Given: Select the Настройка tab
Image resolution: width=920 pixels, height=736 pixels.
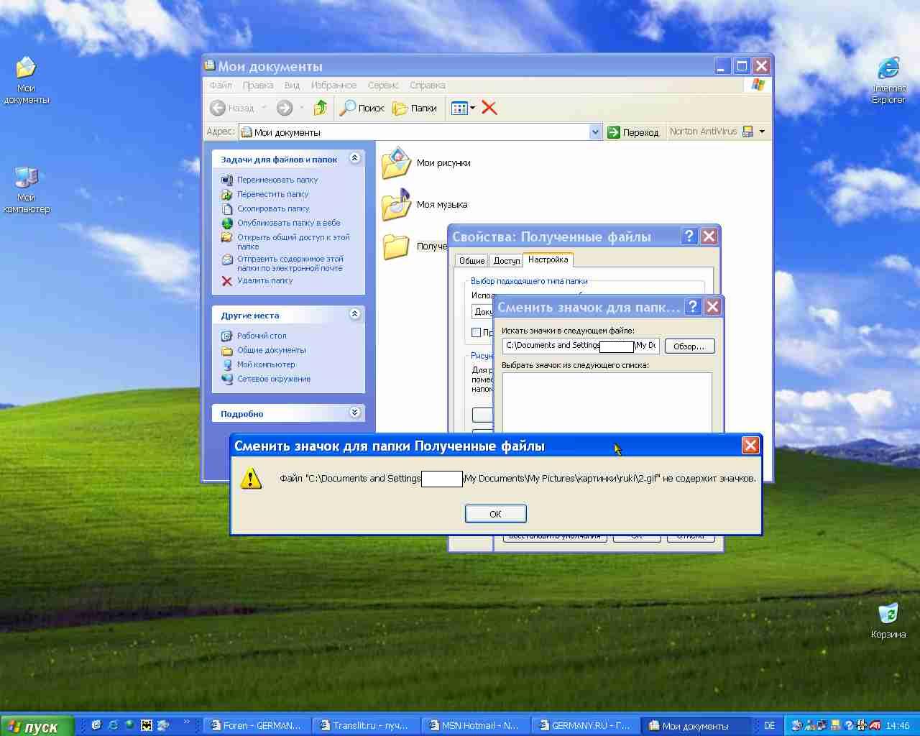Looking at the screenshot, I should point(548,259).
